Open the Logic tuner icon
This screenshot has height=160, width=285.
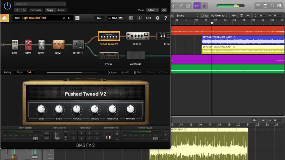pos(180,6)
